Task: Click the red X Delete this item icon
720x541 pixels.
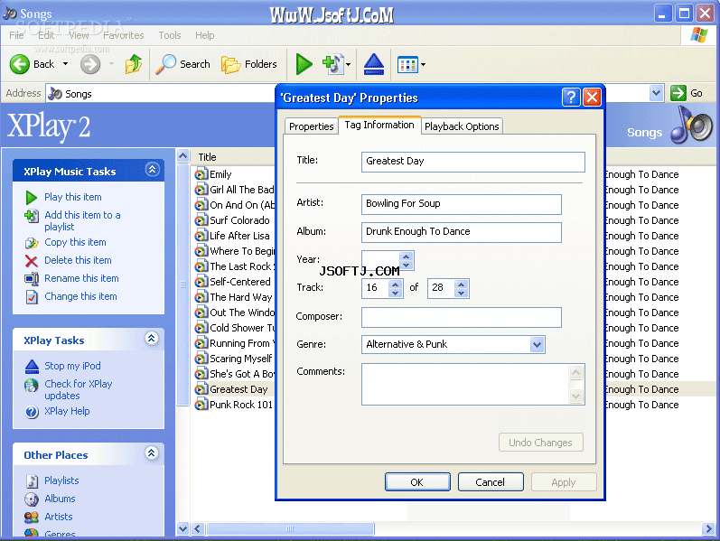Action: point(32,261)
